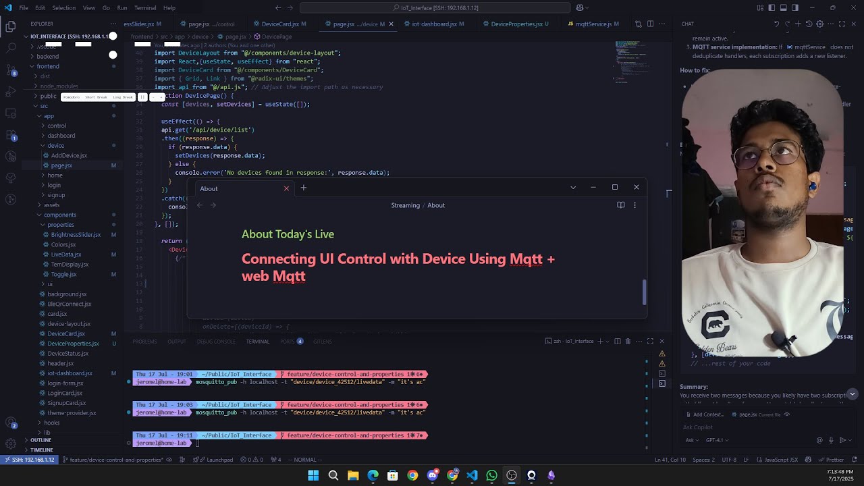Click the microphone voice input icon in chat
The image size is (864, 486).
click(x=831, y=440)
